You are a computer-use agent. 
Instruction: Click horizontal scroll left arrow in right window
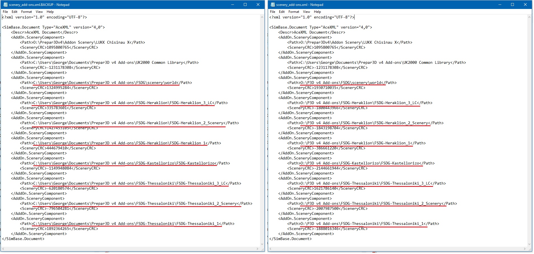pos(271,249)
